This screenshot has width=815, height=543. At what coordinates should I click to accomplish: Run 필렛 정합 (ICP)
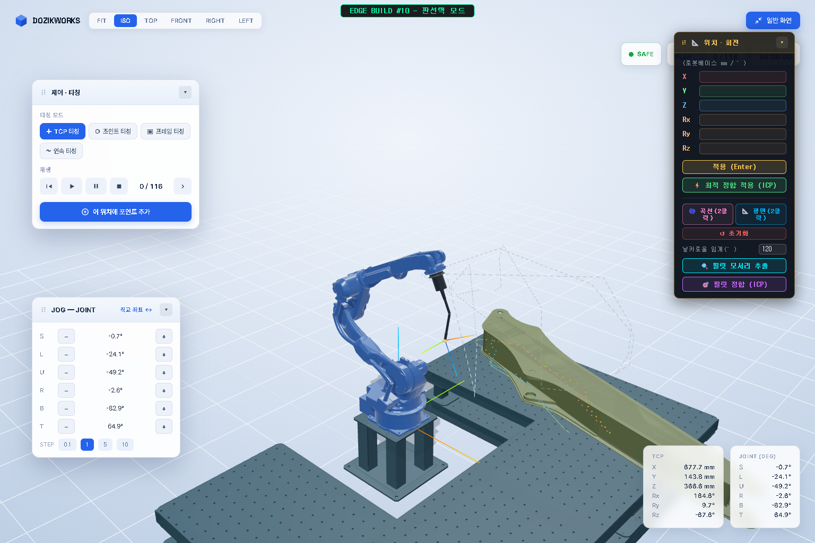coord(734,284)
